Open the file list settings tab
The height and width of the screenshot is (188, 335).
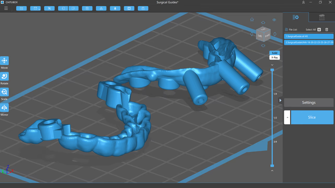click(296, 17)
